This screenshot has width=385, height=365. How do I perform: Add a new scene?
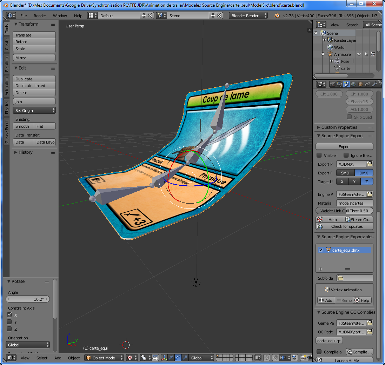(x=213, y=15)
